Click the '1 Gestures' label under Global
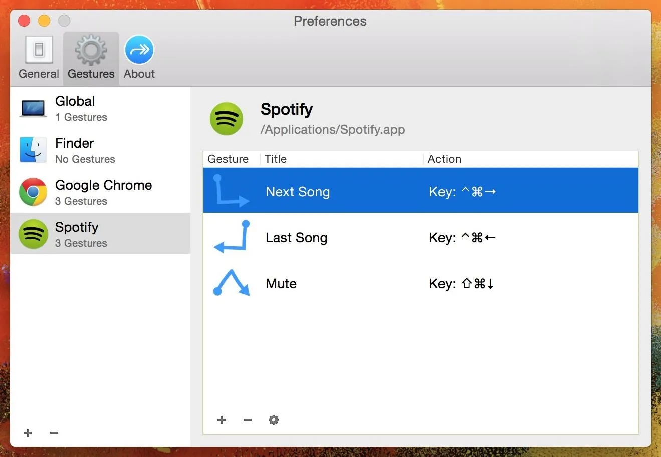Screen dimensions: 661x457 coord(81,117)
